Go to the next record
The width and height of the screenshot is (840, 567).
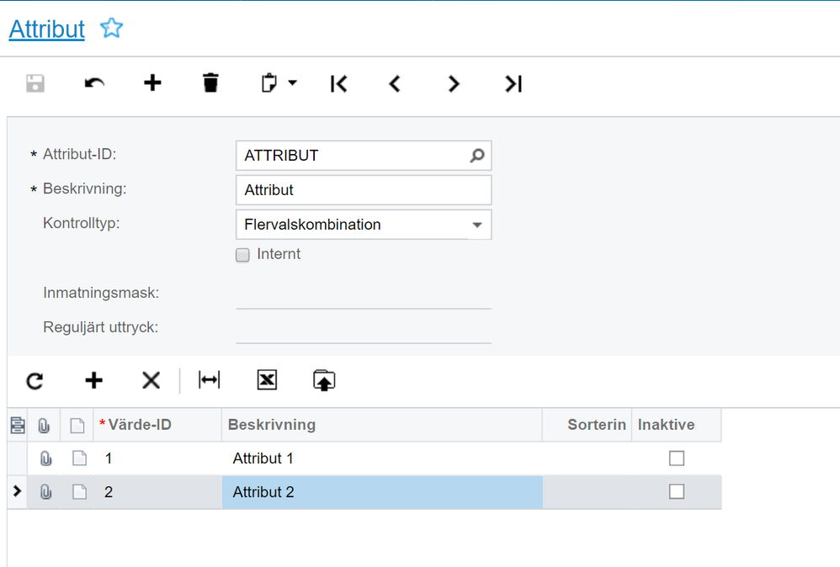(454, 83)
